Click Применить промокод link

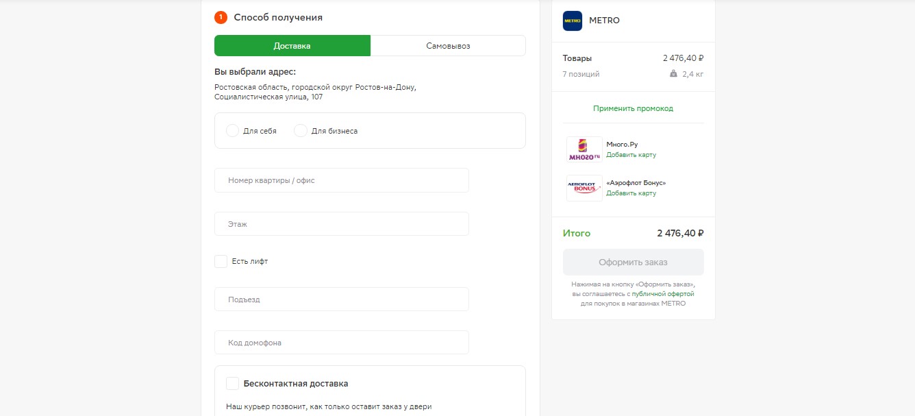pos(633,108)
